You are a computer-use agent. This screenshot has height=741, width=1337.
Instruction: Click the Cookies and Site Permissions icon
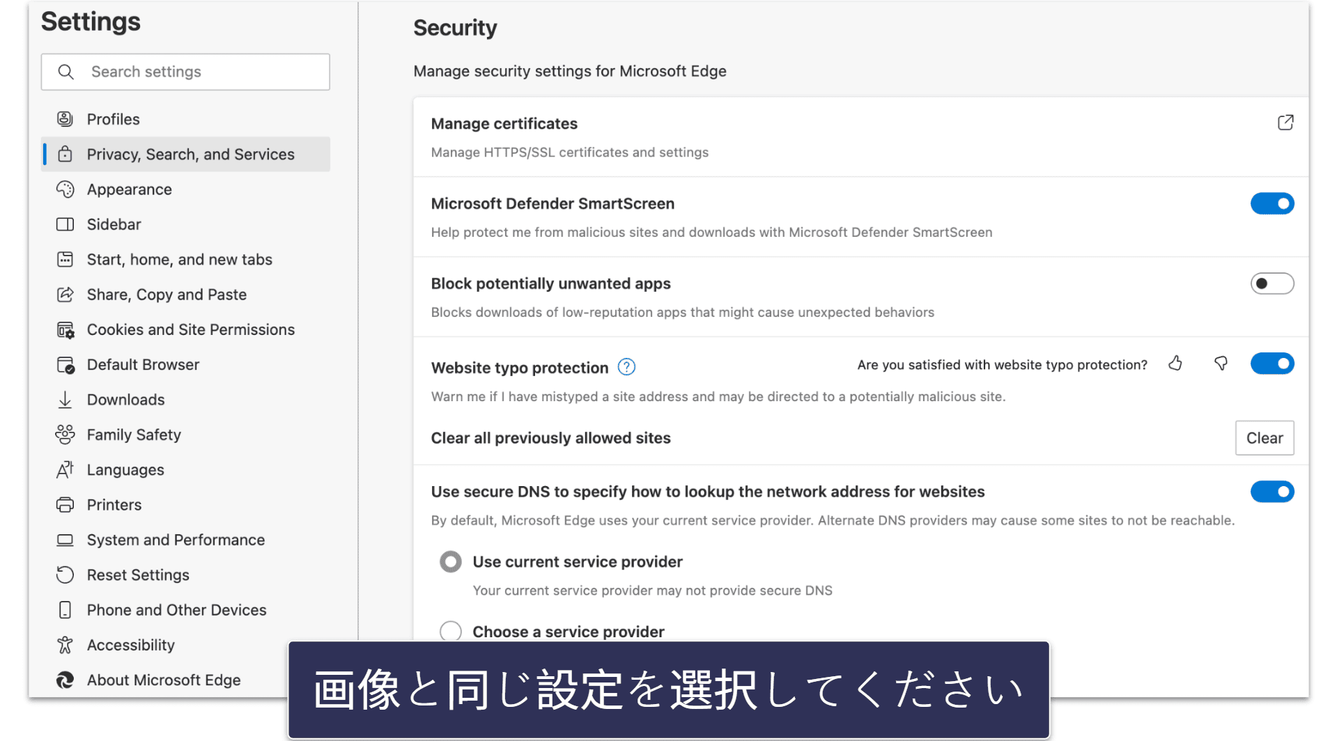[x=65, y=329]
